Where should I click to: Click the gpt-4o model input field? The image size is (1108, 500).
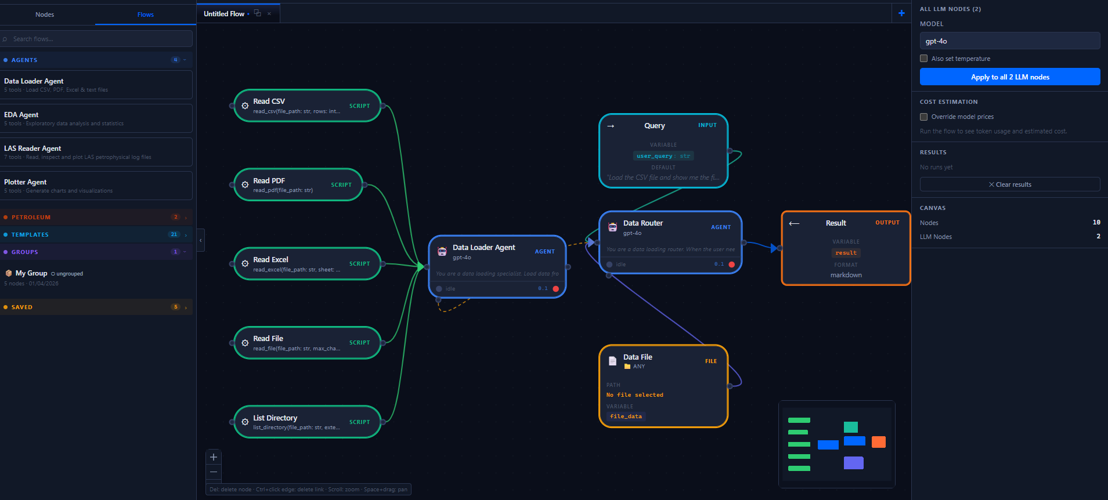click(x=1010, y=41)
